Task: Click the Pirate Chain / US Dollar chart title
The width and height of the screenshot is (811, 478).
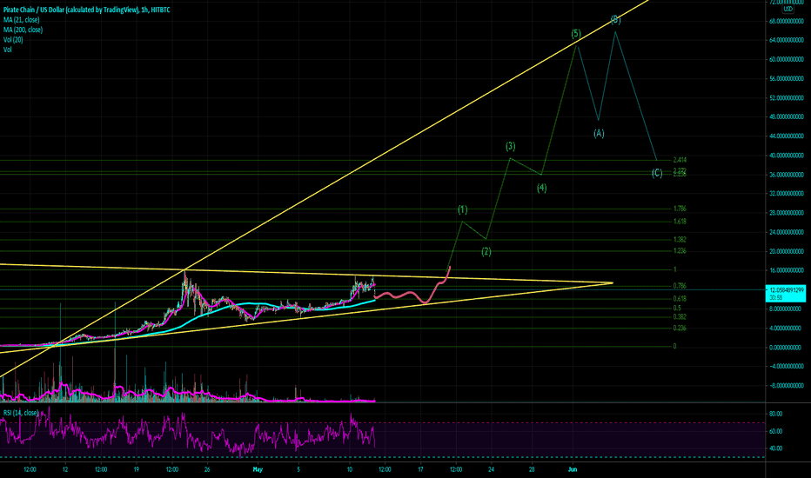Action: pyautogui.click(x=86, y=10)
